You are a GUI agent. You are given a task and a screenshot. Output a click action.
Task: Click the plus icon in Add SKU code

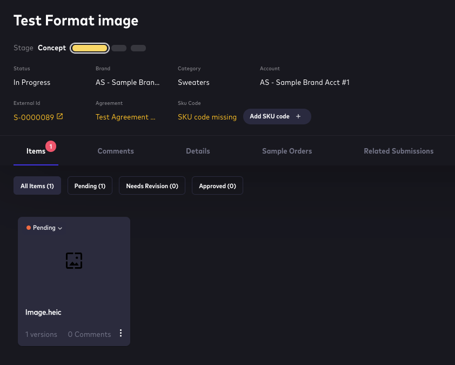click(298, 116)
